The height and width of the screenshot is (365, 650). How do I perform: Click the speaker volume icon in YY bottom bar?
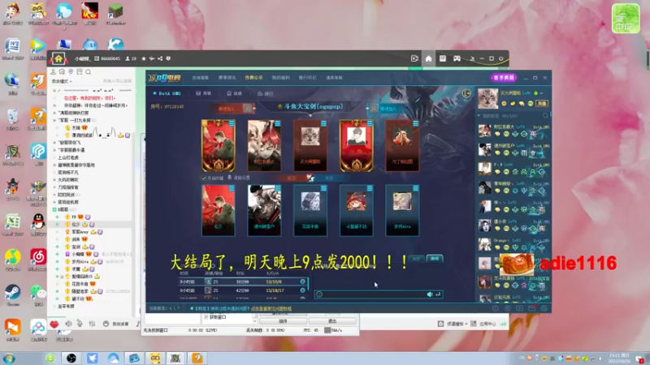click(x=68, y=324)
